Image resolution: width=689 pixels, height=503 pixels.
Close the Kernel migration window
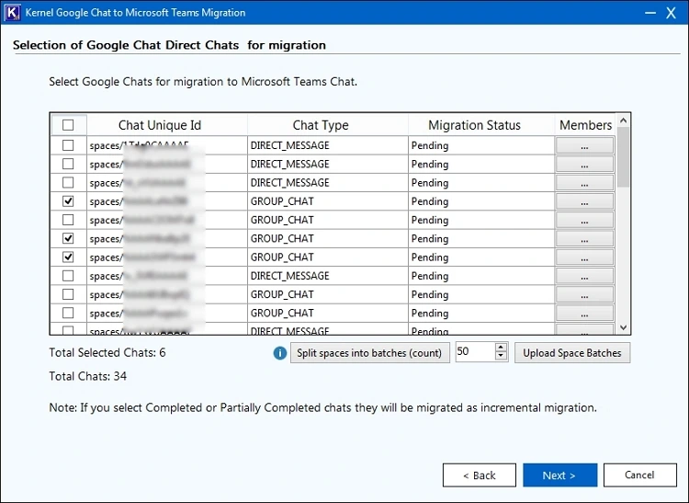(671, 13)
